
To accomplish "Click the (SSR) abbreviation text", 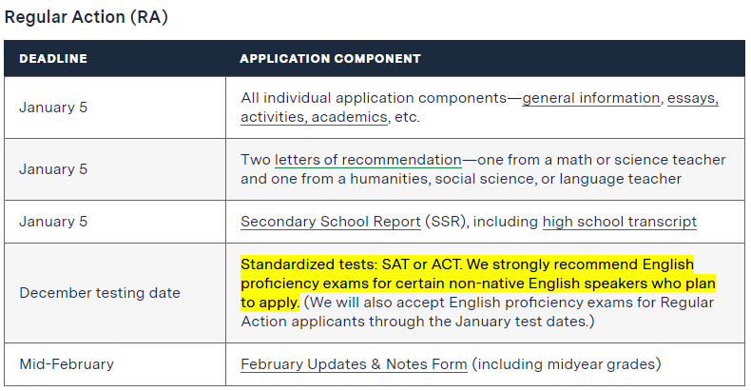I will click(447, 222).
